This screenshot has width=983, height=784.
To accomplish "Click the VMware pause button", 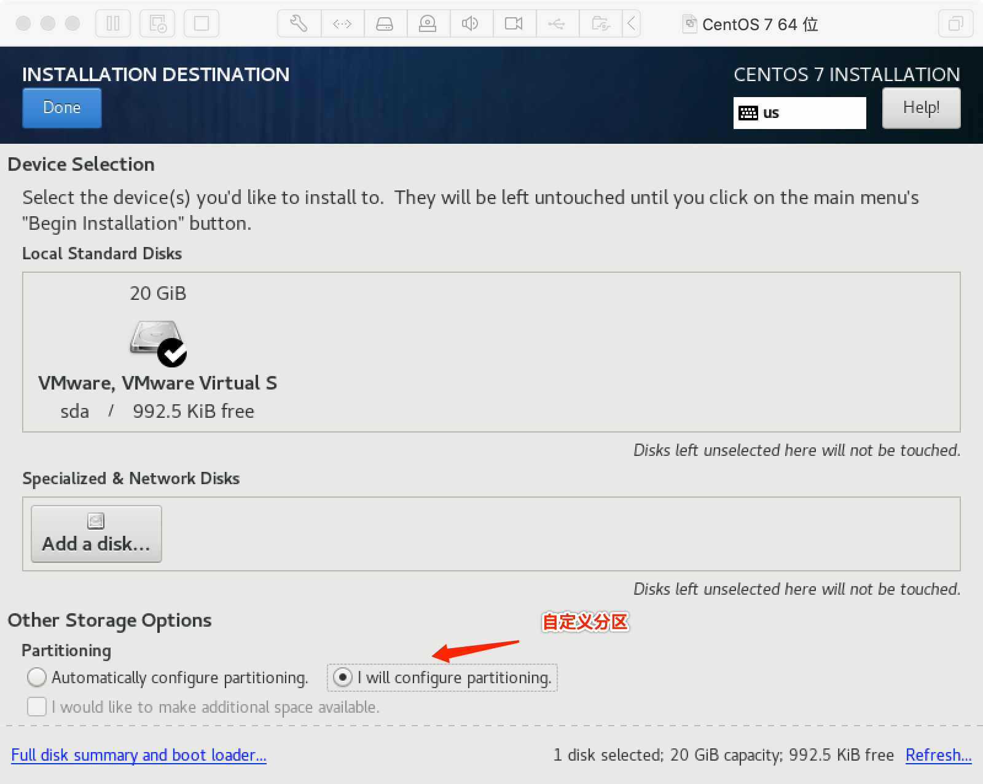I will coord(113,24).
